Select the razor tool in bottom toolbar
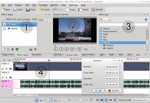Screen dimensions: 150x103 [x=55, y=100]
